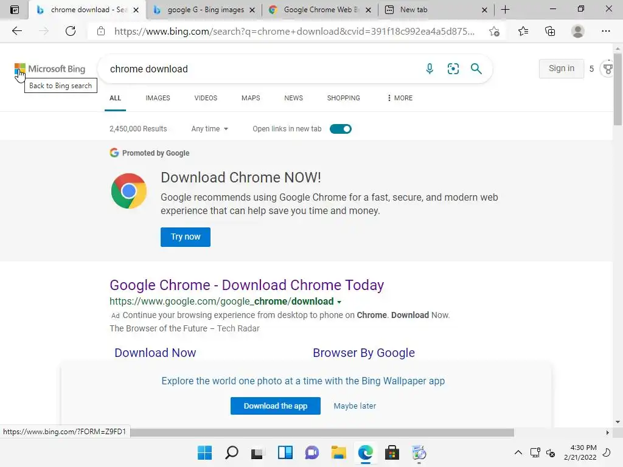The width and height of the screenshot is (623, 467).
Task: Switch to the VIDEOS tab
Action: pos(206,98)
